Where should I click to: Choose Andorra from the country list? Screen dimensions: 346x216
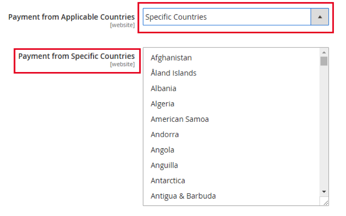[x=164, y=134]
